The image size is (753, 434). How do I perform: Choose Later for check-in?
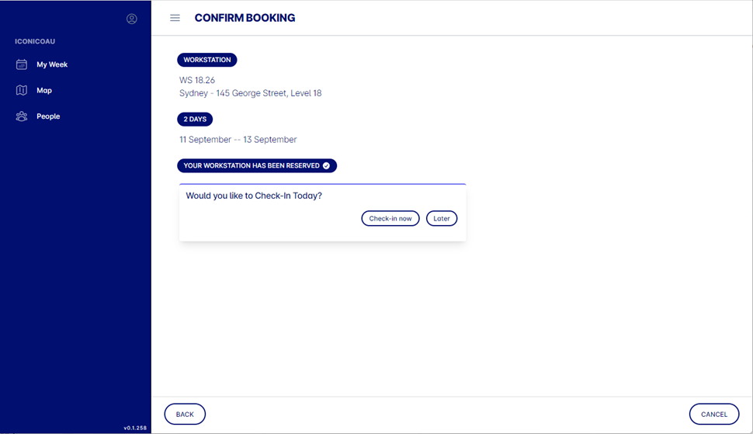pyautogui.click(x=442, y=218)
